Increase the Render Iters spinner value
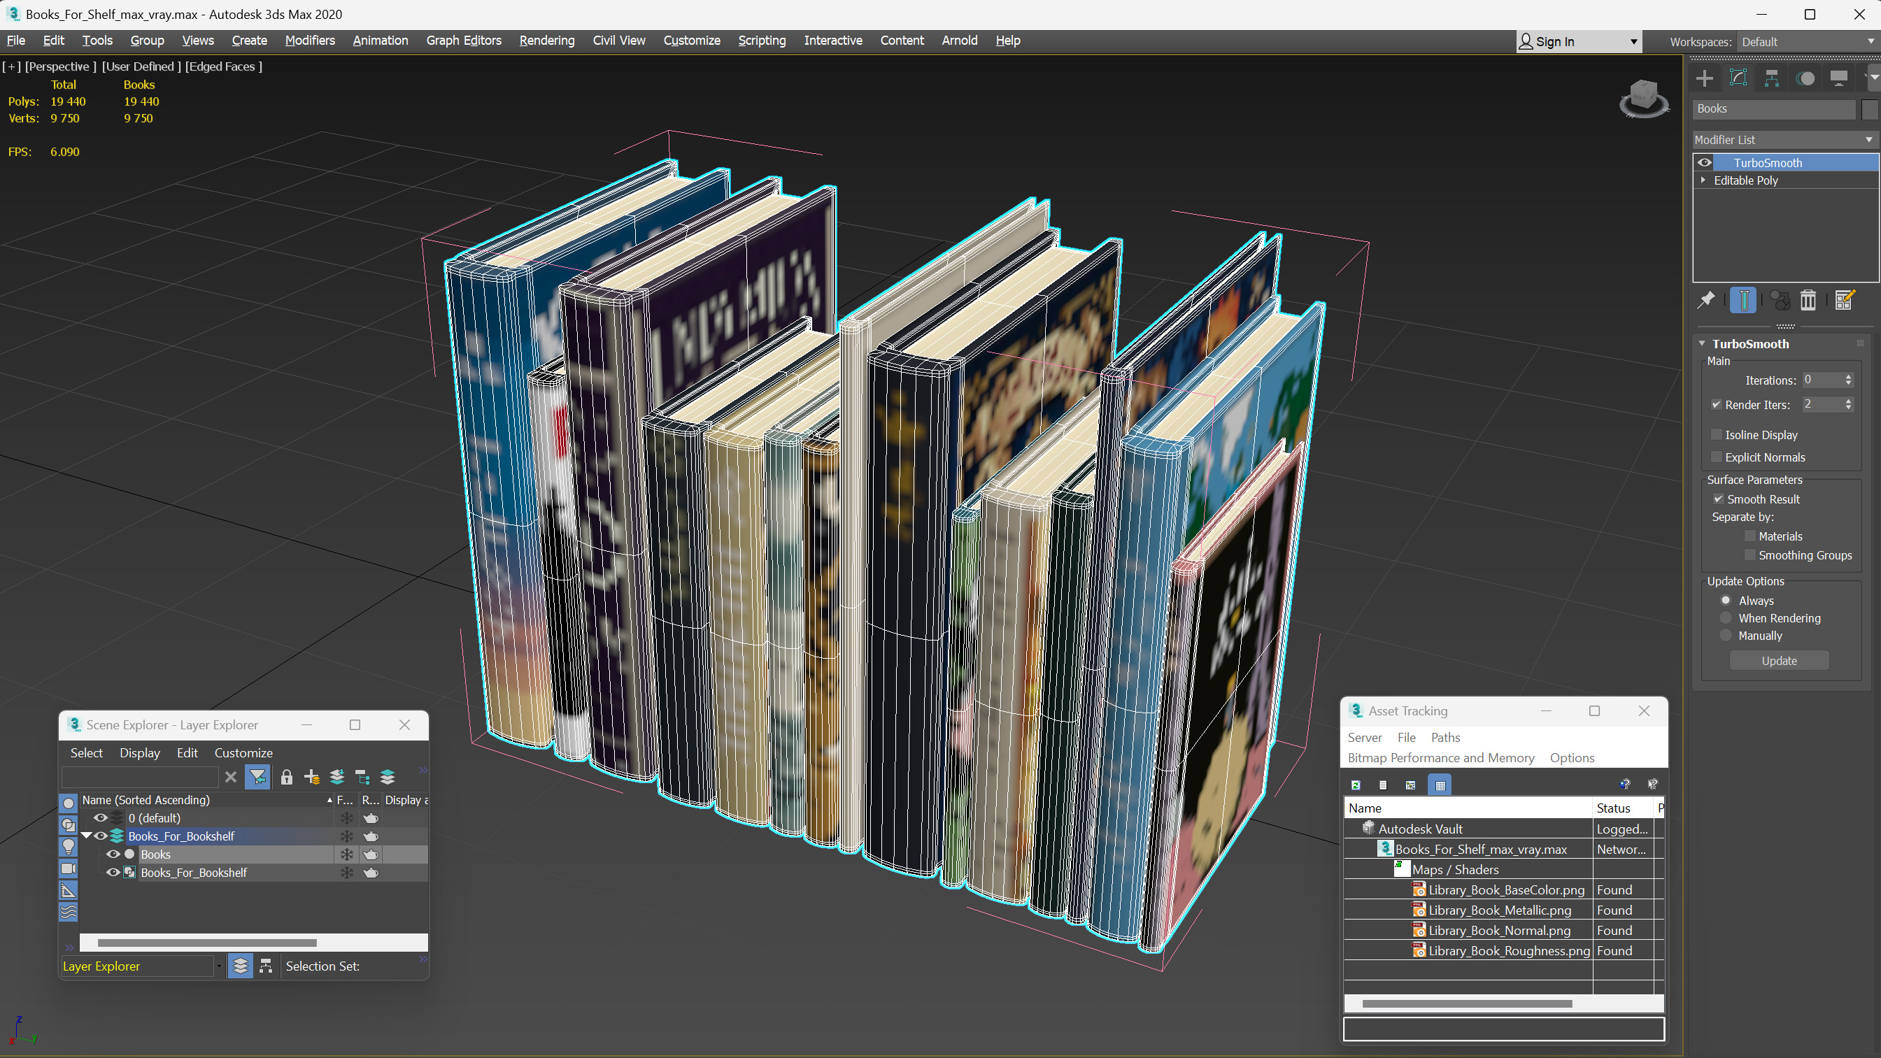1881x1058 pixels. (1849, 401)
